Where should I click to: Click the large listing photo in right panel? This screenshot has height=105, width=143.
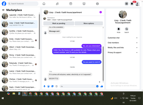click(123, 14)
